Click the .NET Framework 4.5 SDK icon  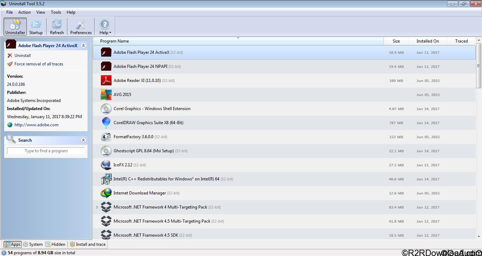[106, 235]
